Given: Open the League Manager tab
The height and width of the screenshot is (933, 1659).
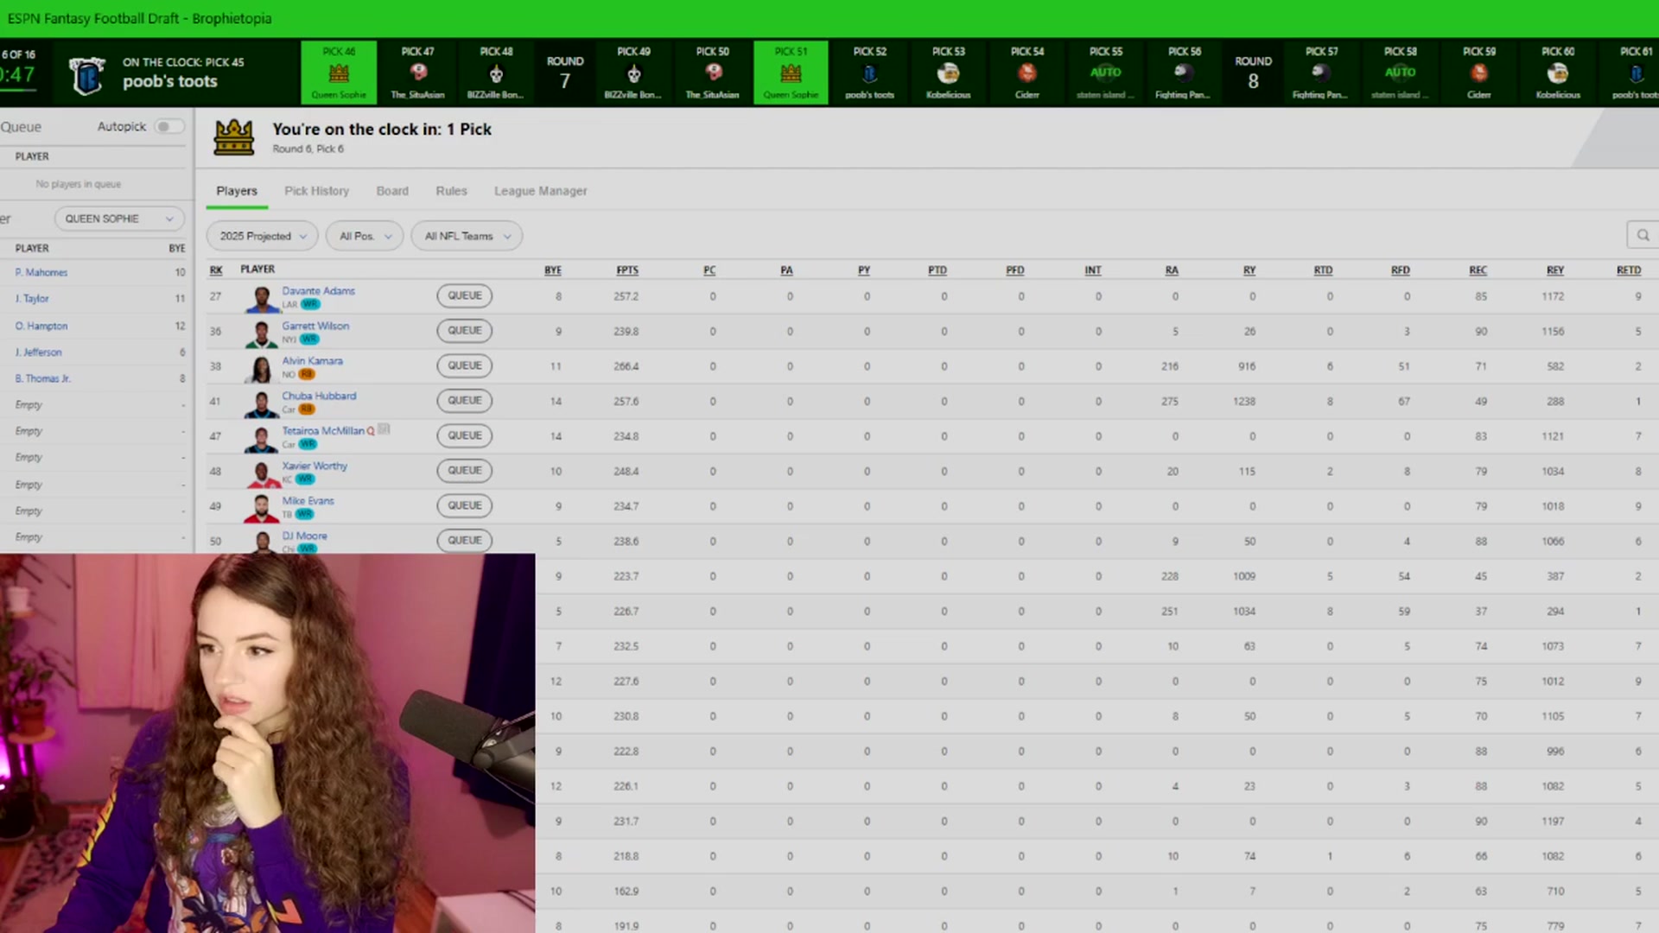Looking at the screenshot, I should (x=540, y=191).
